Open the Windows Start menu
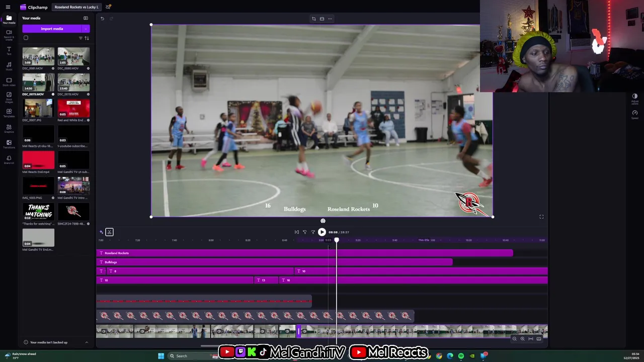Image resolution: width=644 pixels, height=362 pixels. (x=161, y=356)
